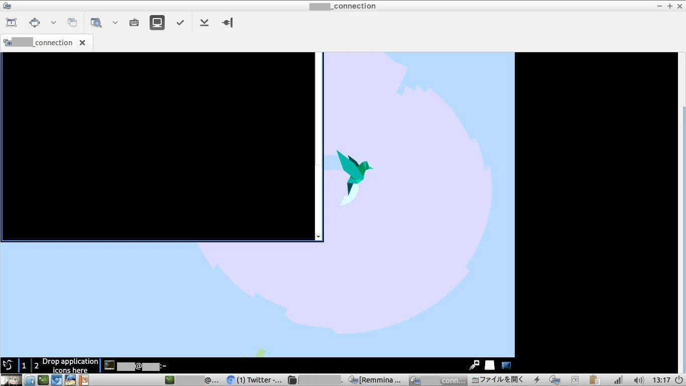Open the volume speaker tray icon
Screen dimensions: 686x386
(638, 380)
